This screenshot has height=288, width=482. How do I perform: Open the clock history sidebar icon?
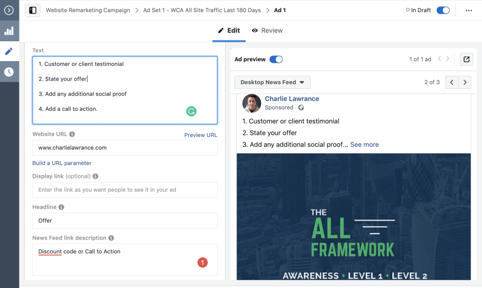[9, 72]
